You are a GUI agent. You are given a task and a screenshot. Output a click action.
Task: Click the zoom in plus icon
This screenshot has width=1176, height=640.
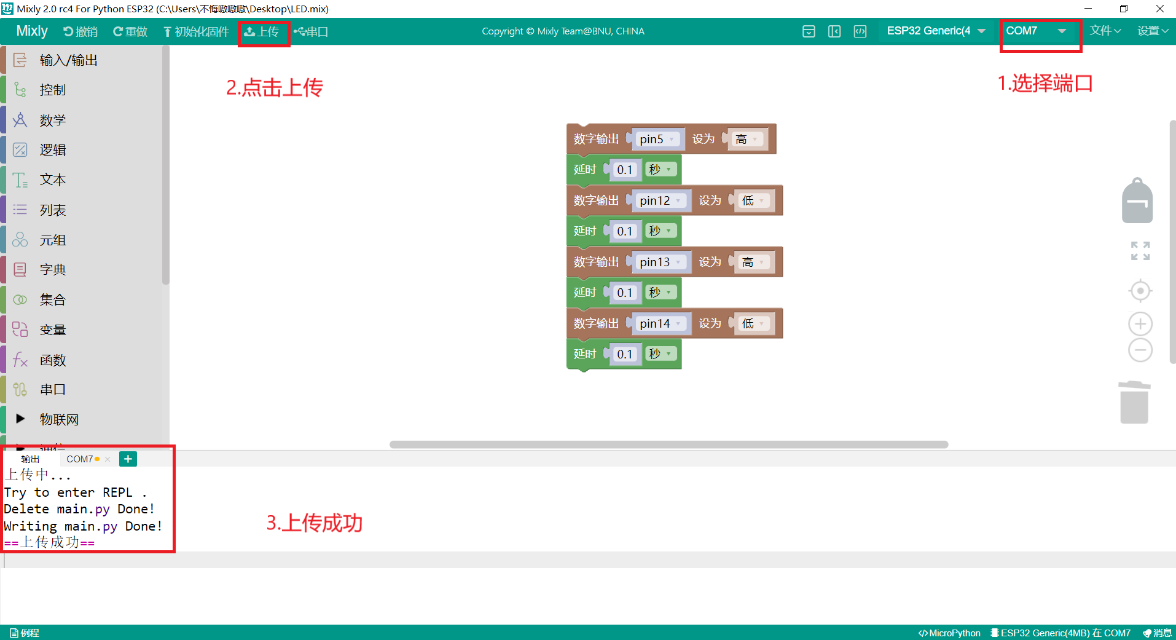click(x=1140, y=324)
